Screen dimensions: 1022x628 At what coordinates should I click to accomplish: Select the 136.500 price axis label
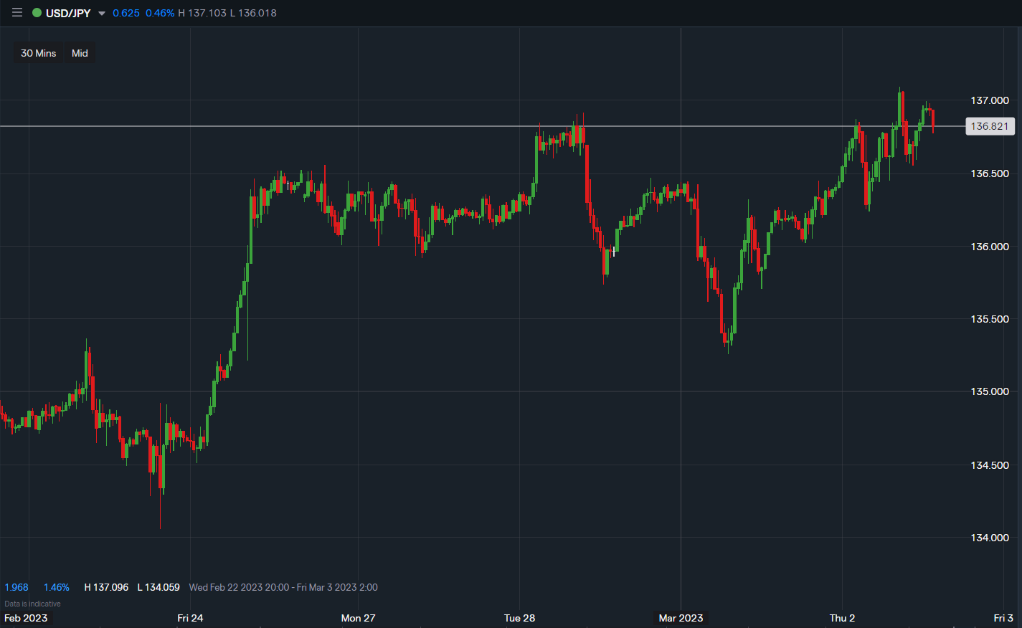(x=990, y=173)
